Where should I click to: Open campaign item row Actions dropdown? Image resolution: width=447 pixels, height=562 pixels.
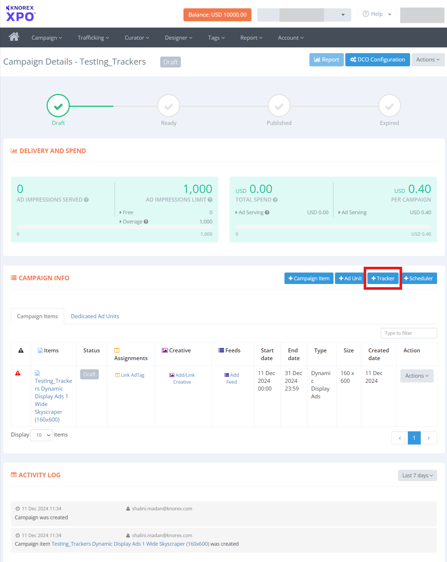(x=417, y=376)
